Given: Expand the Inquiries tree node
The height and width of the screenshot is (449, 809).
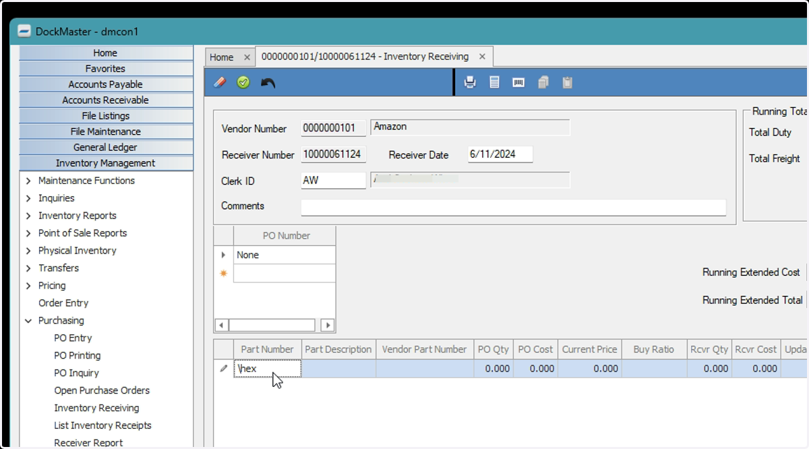Looking at the screenshot, I should [x=28, y=198].
